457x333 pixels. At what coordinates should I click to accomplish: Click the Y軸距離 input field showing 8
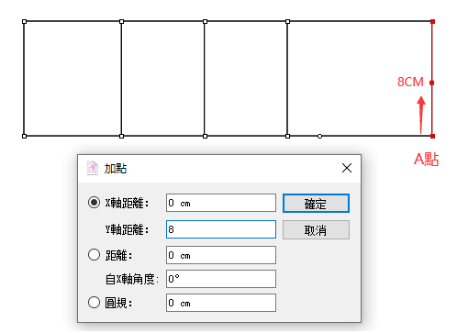pos(221,229)
